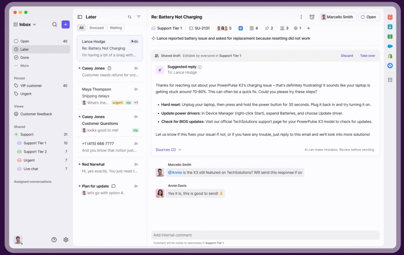Open the search magnifier in sidebar
The height and width of the screenshot is (255, 404).
tap(54, 24)
